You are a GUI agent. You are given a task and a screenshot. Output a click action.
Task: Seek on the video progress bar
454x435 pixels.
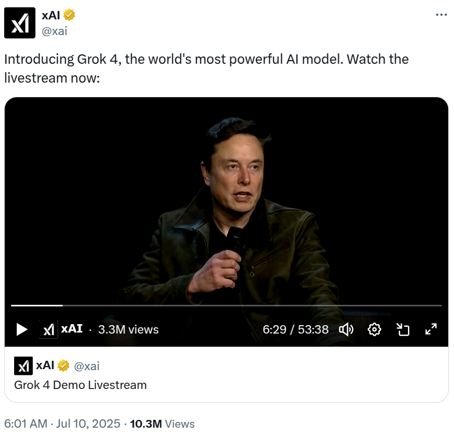coord(226,305)
